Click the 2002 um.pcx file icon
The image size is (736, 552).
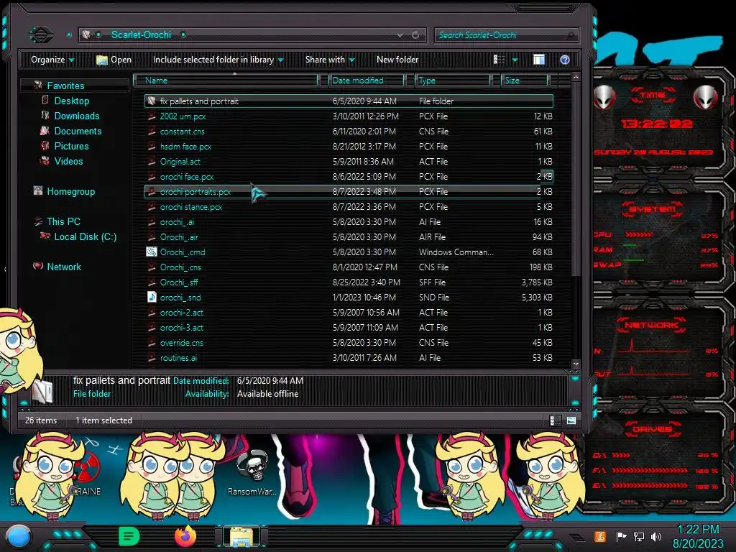151,116
